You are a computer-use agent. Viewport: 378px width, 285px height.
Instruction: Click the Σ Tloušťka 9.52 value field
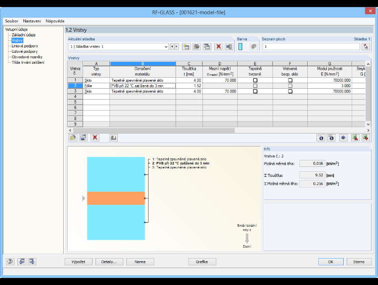[x=312, y=175]
